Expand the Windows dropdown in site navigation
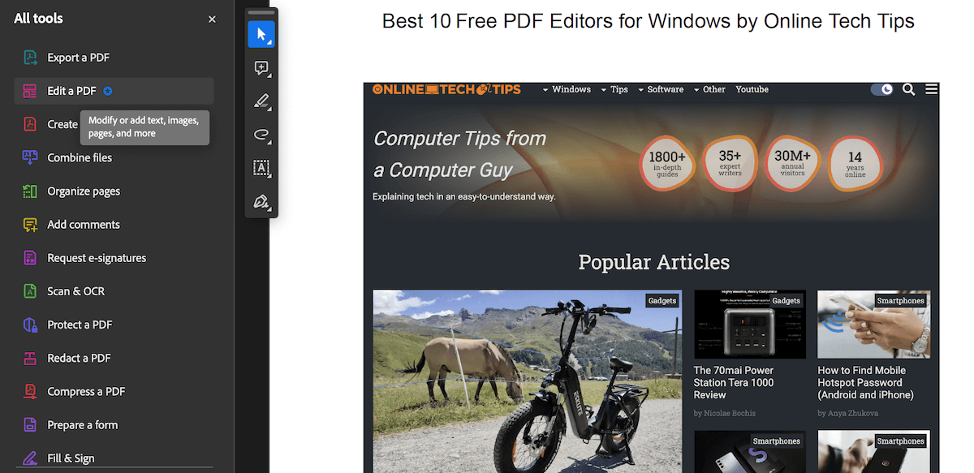974x473 pixels. [x=567, y=89]
